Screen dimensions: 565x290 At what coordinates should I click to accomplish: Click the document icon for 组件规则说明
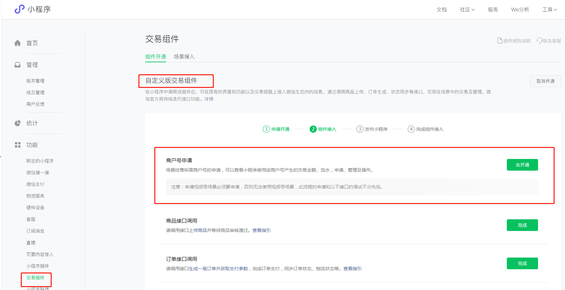[x=500, y=41]
